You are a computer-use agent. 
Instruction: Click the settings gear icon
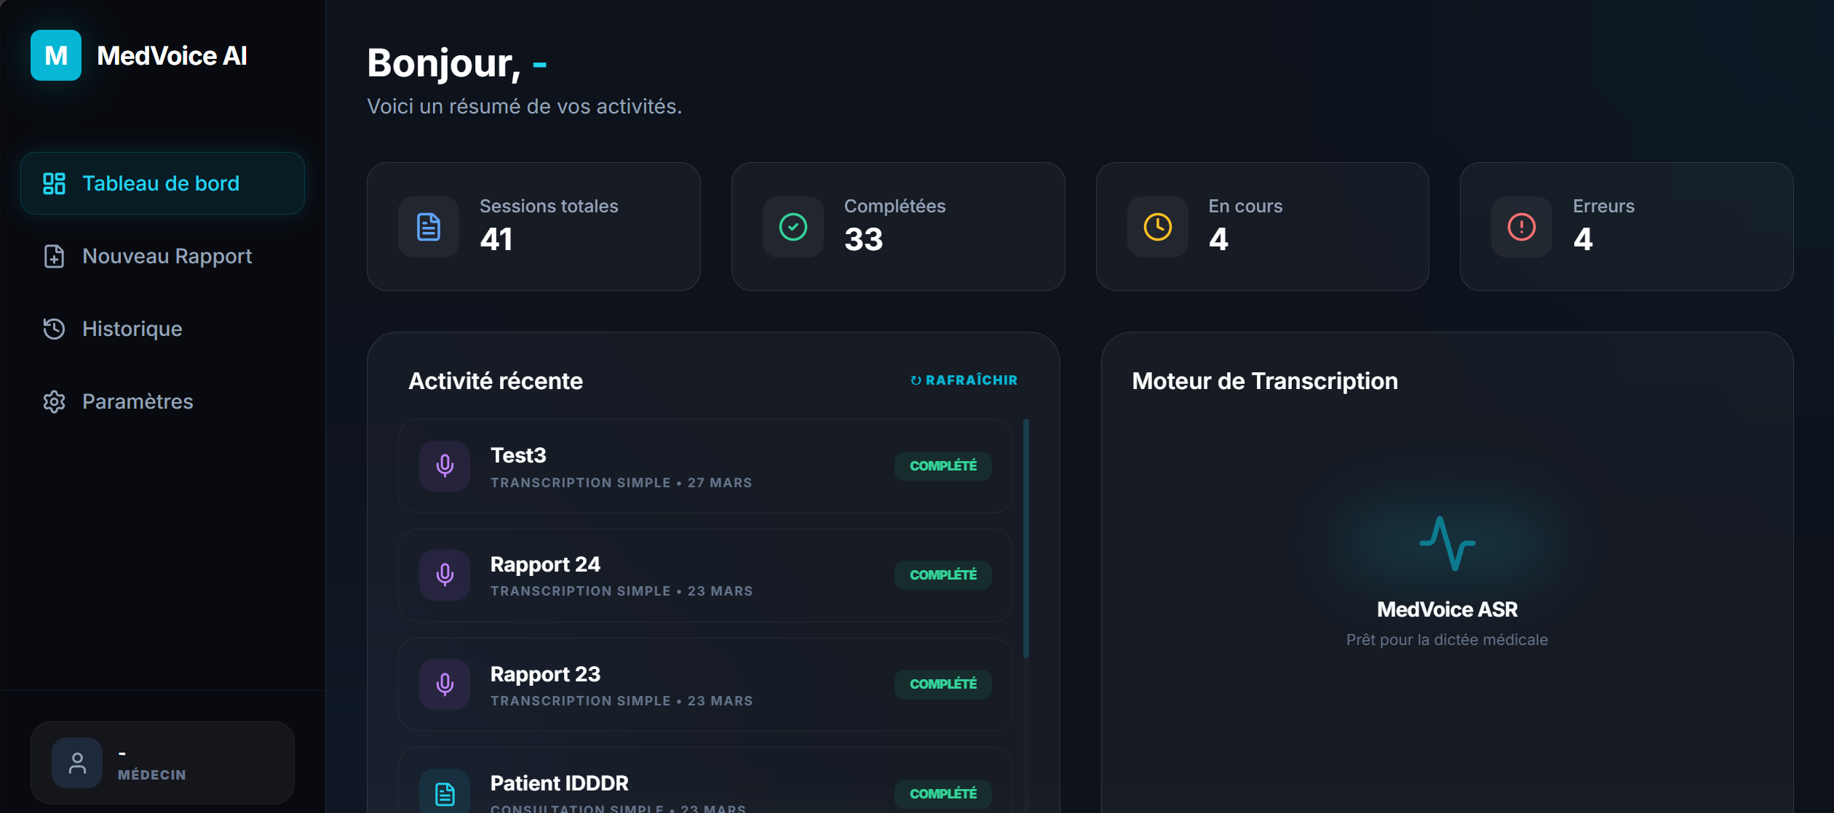pyautogui.click(x=54, y=401)
